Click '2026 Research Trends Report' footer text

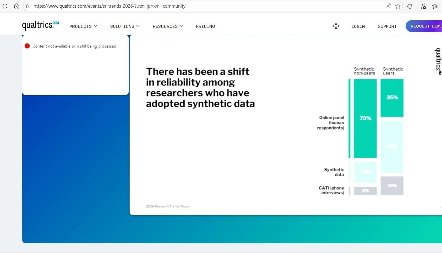point(168,206)
